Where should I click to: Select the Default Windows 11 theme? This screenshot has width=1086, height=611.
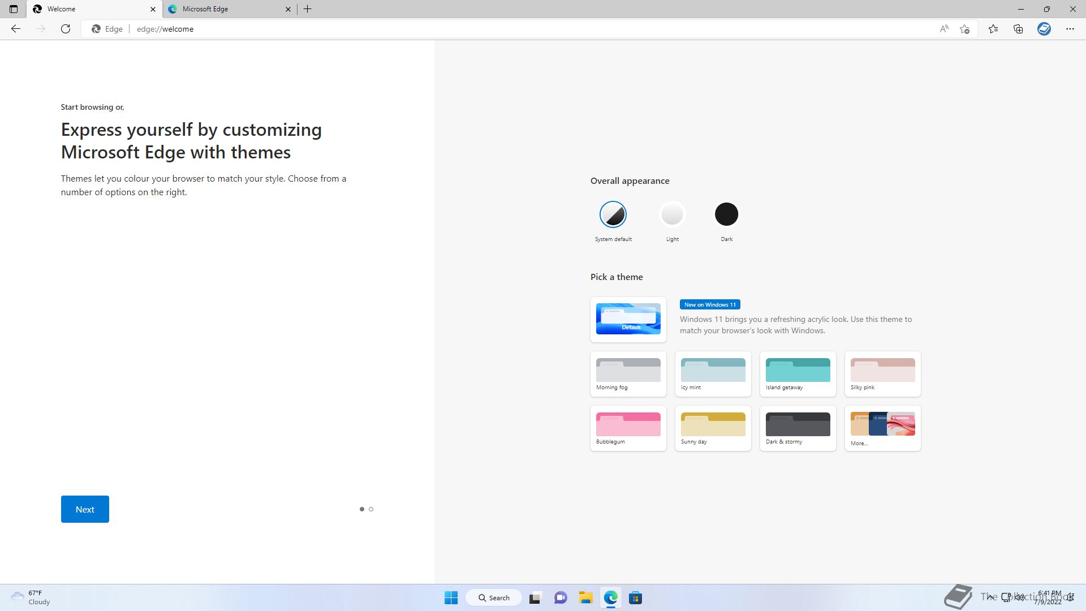pos(628,320)
